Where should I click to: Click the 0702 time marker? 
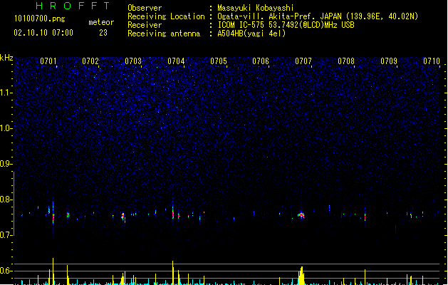coord(90,61)
